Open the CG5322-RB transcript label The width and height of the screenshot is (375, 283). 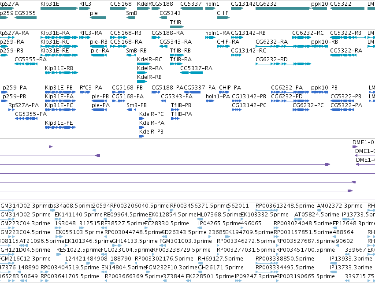pyautogui.click(x=345, y=33)
